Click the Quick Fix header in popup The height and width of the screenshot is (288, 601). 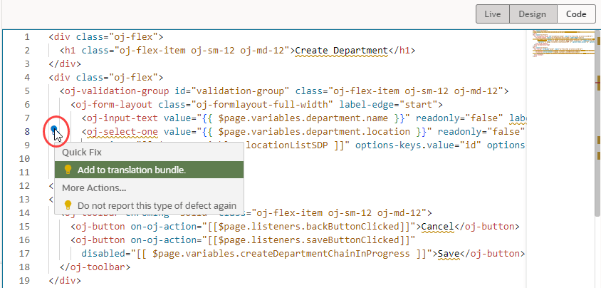[x=82, y=153]
